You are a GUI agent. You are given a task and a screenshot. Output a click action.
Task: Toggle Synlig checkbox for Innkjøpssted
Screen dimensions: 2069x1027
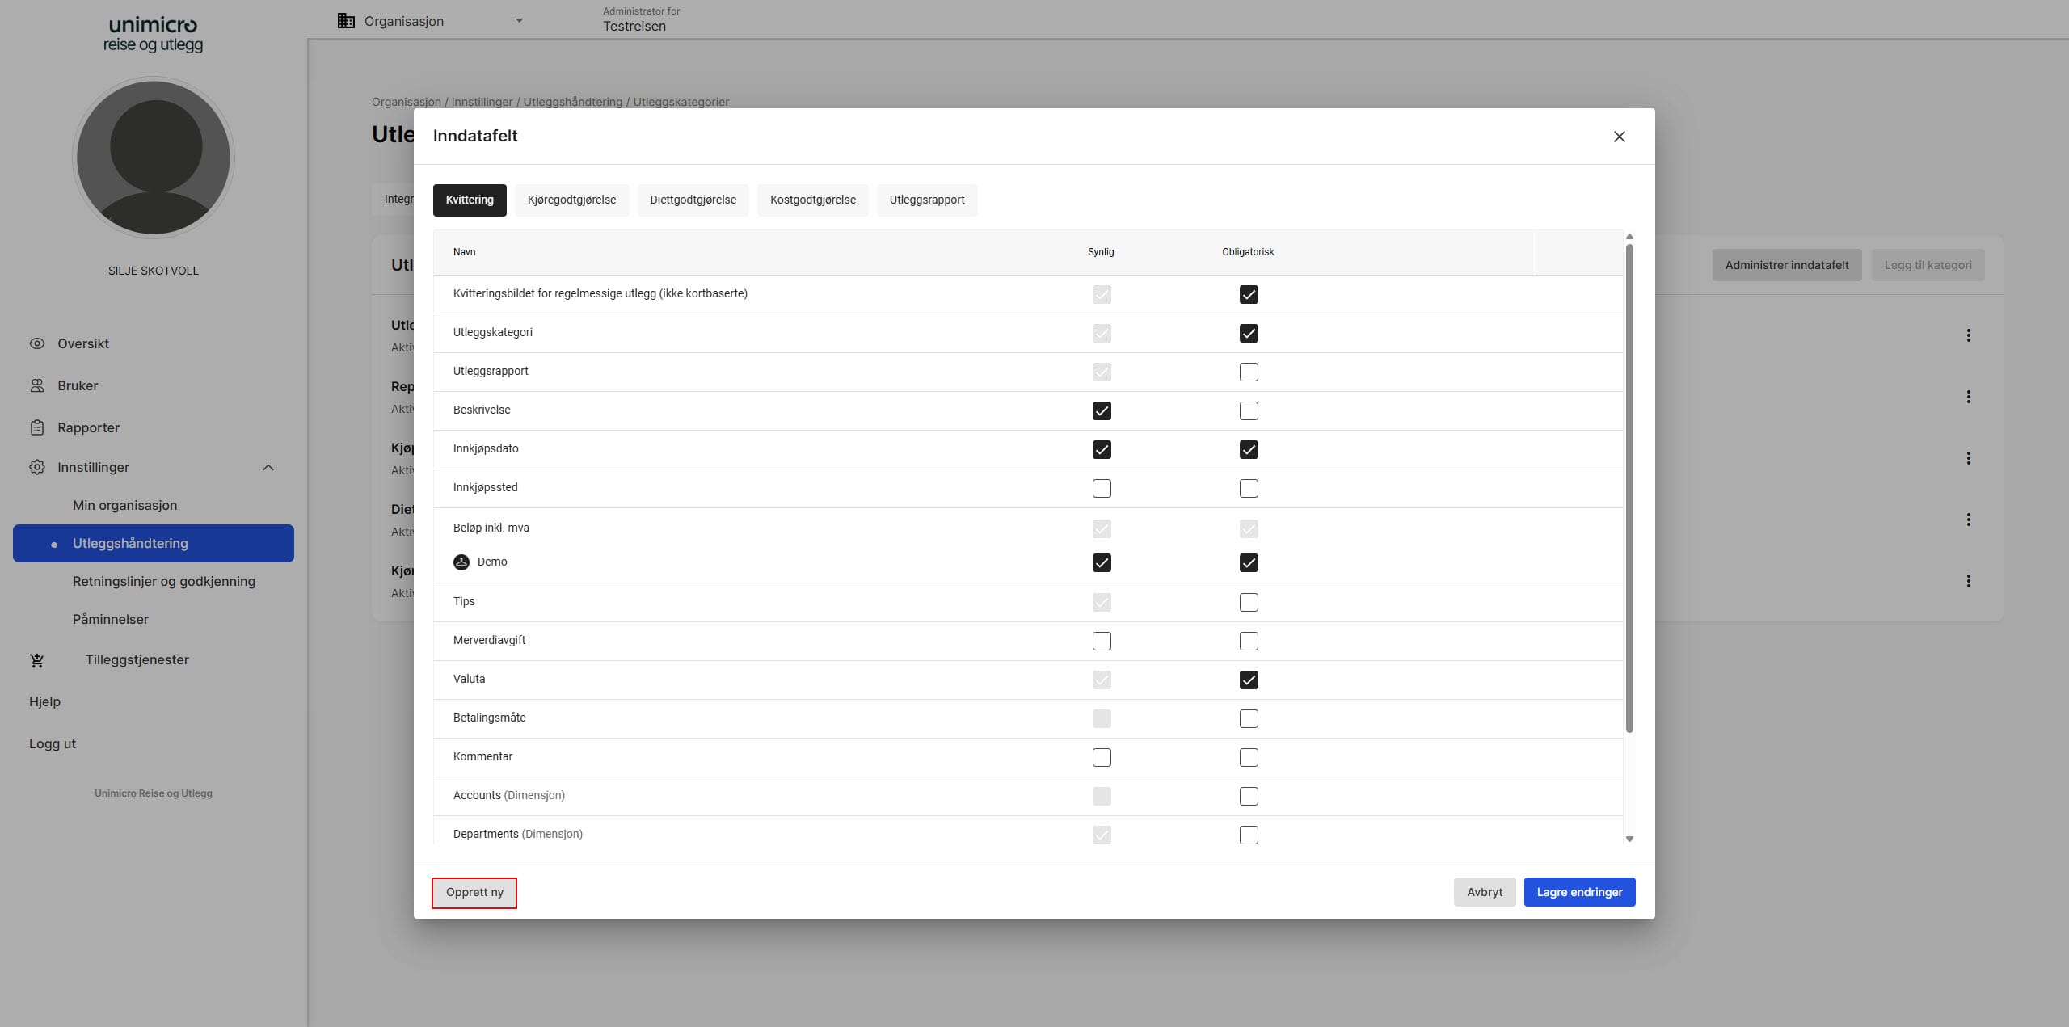[1102, 488]
